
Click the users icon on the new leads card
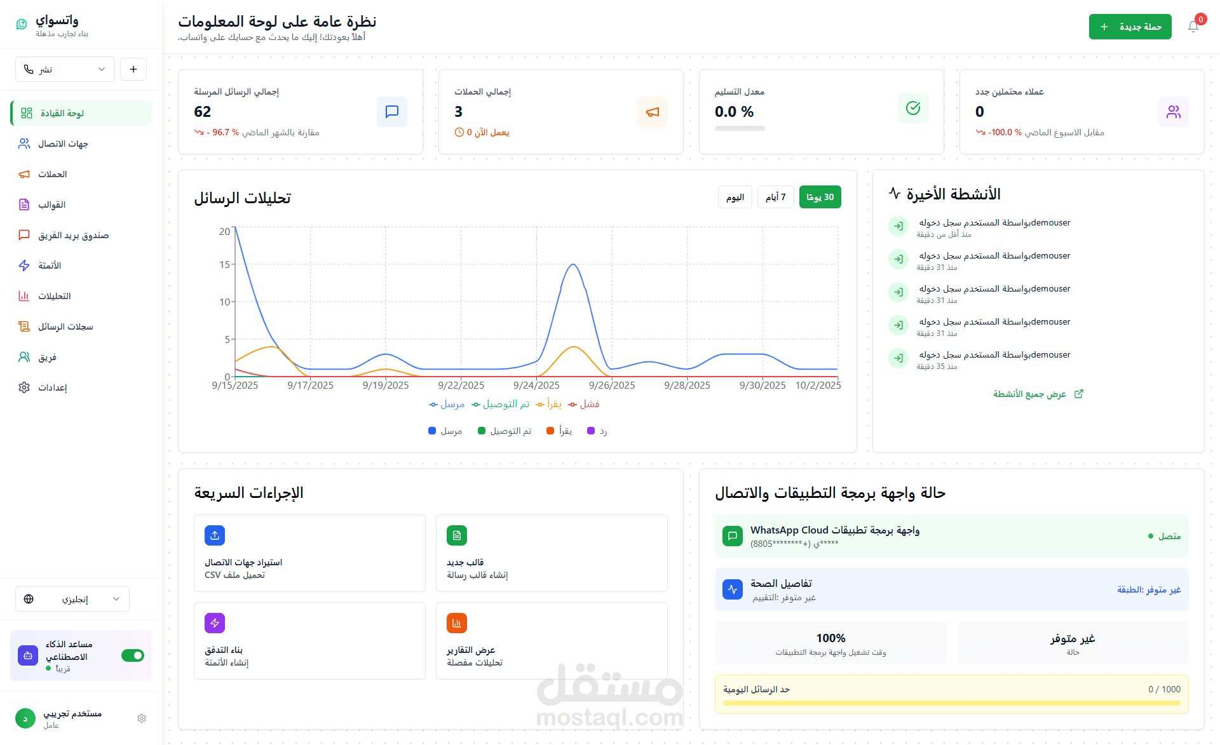pos(1174,112)
